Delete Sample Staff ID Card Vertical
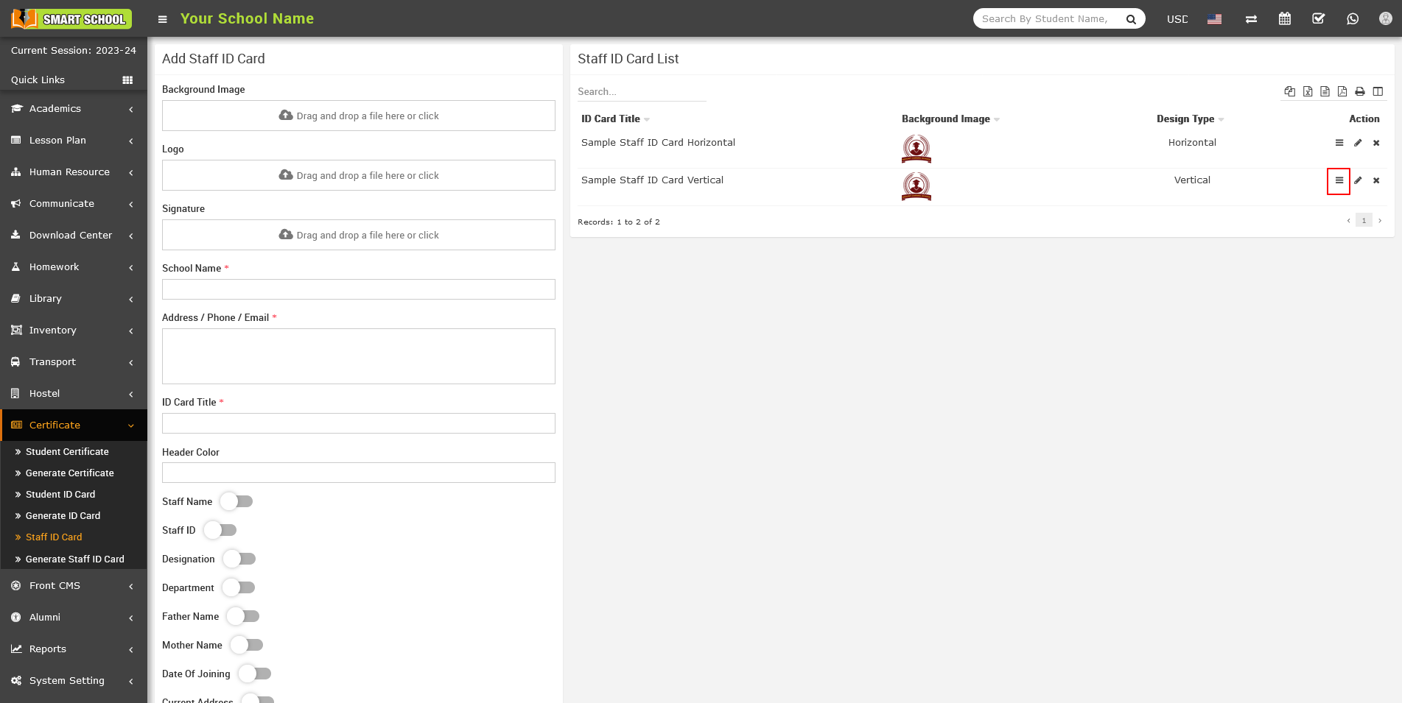This screenshot has width=1402, height=703. 1376,180
